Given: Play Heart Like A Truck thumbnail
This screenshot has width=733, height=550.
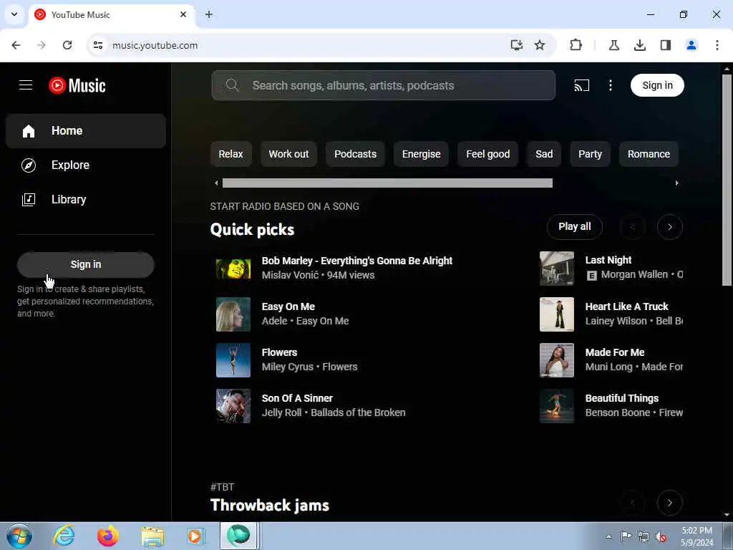Looking at the screenshot, I should tap(557, 314).
